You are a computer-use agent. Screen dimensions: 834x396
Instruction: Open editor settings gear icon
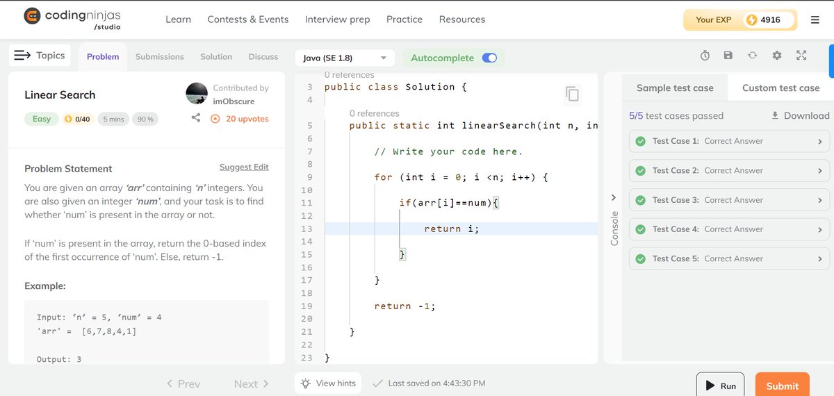[777, 56]
